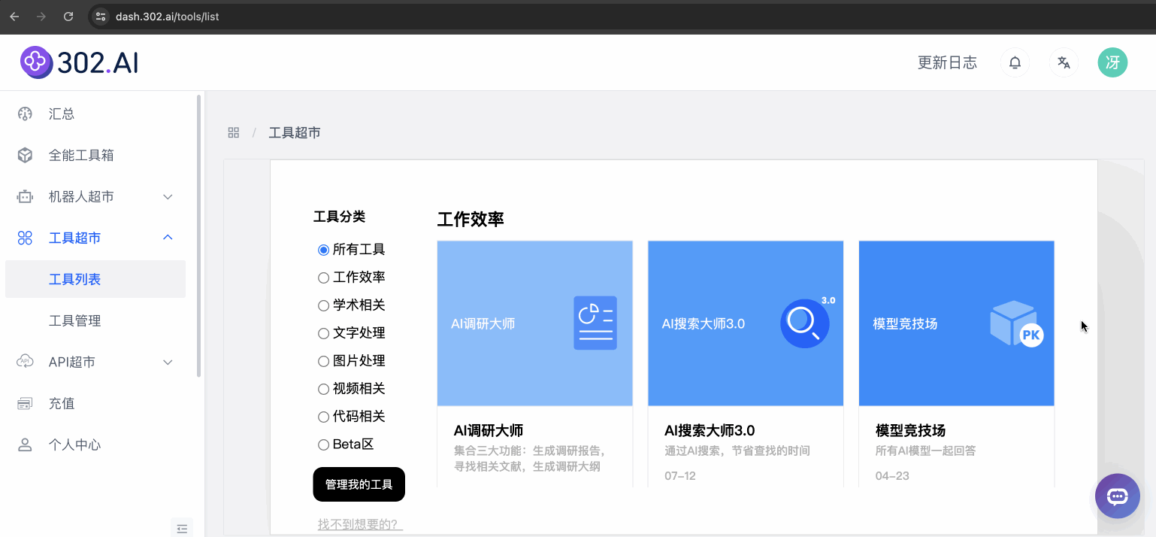Open the language translation switcher
This screenshot has height=537, width=1156.
pos(1064,62)
